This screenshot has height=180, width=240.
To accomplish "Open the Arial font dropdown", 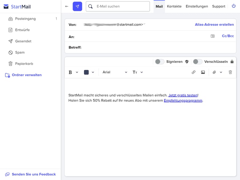I will (115, 72).
